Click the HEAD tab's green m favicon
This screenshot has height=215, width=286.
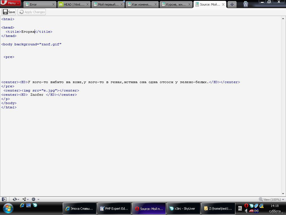coord(61,4)
